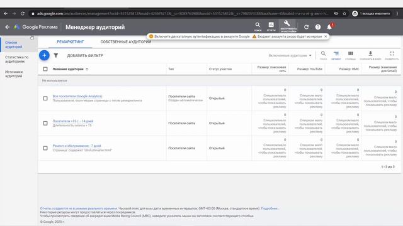
Task: Check the Посетители +15 с. - 14 дней row
Action: tap(45, 123)
